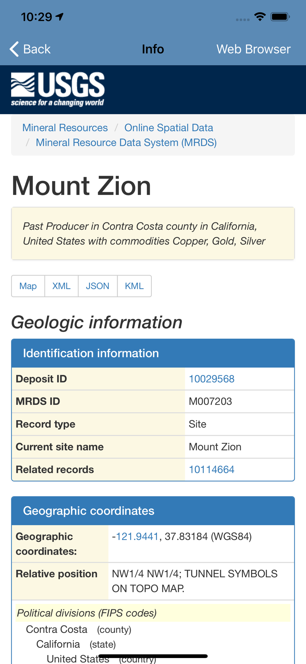Tap the Info title in navigation bar
Image resolution: width=306 pixels, height=664 pixels.
153,49
